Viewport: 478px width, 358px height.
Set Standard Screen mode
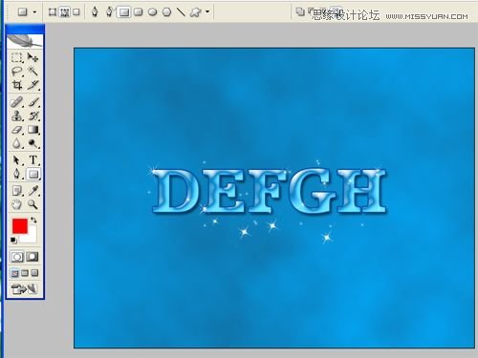click(15, 273)
